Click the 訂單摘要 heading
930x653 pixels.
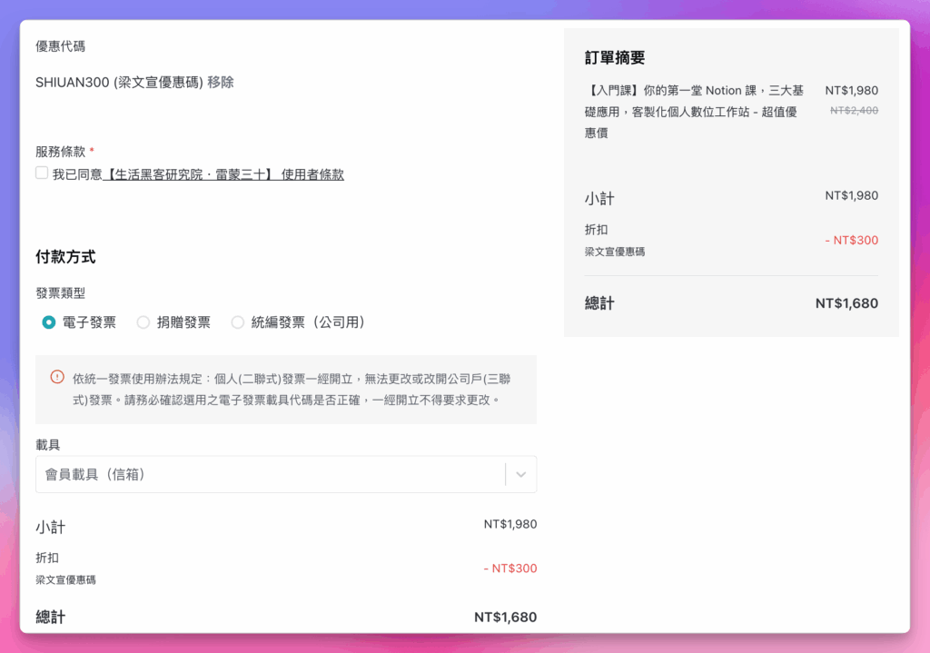click(615, 58)
